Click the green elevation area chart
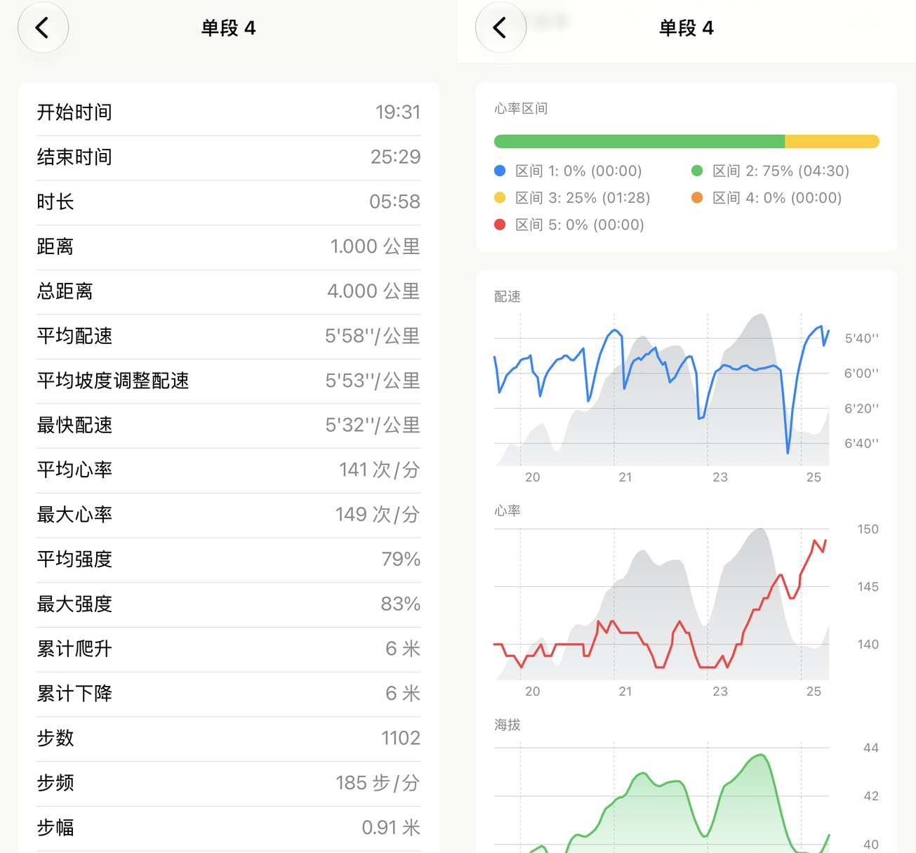 [661, 798]
